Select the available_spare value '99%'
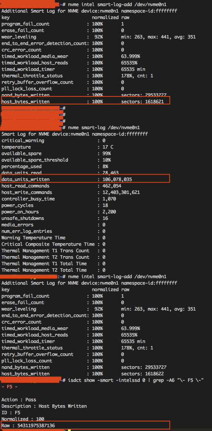 (x=106, y=153)
